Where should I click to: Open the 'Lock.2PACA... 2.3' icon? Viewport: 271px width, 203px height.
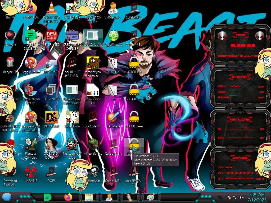[x=134, y=176]
